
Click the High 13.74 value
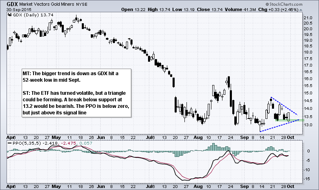[159, 9]
